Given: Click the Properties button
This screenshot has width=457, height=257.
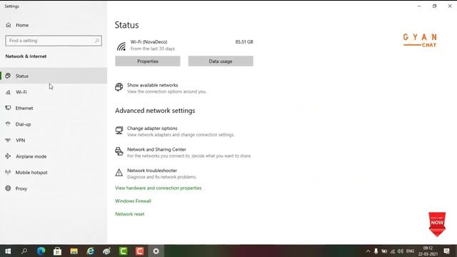Looking at the screenshot, I should click(148, 61).
